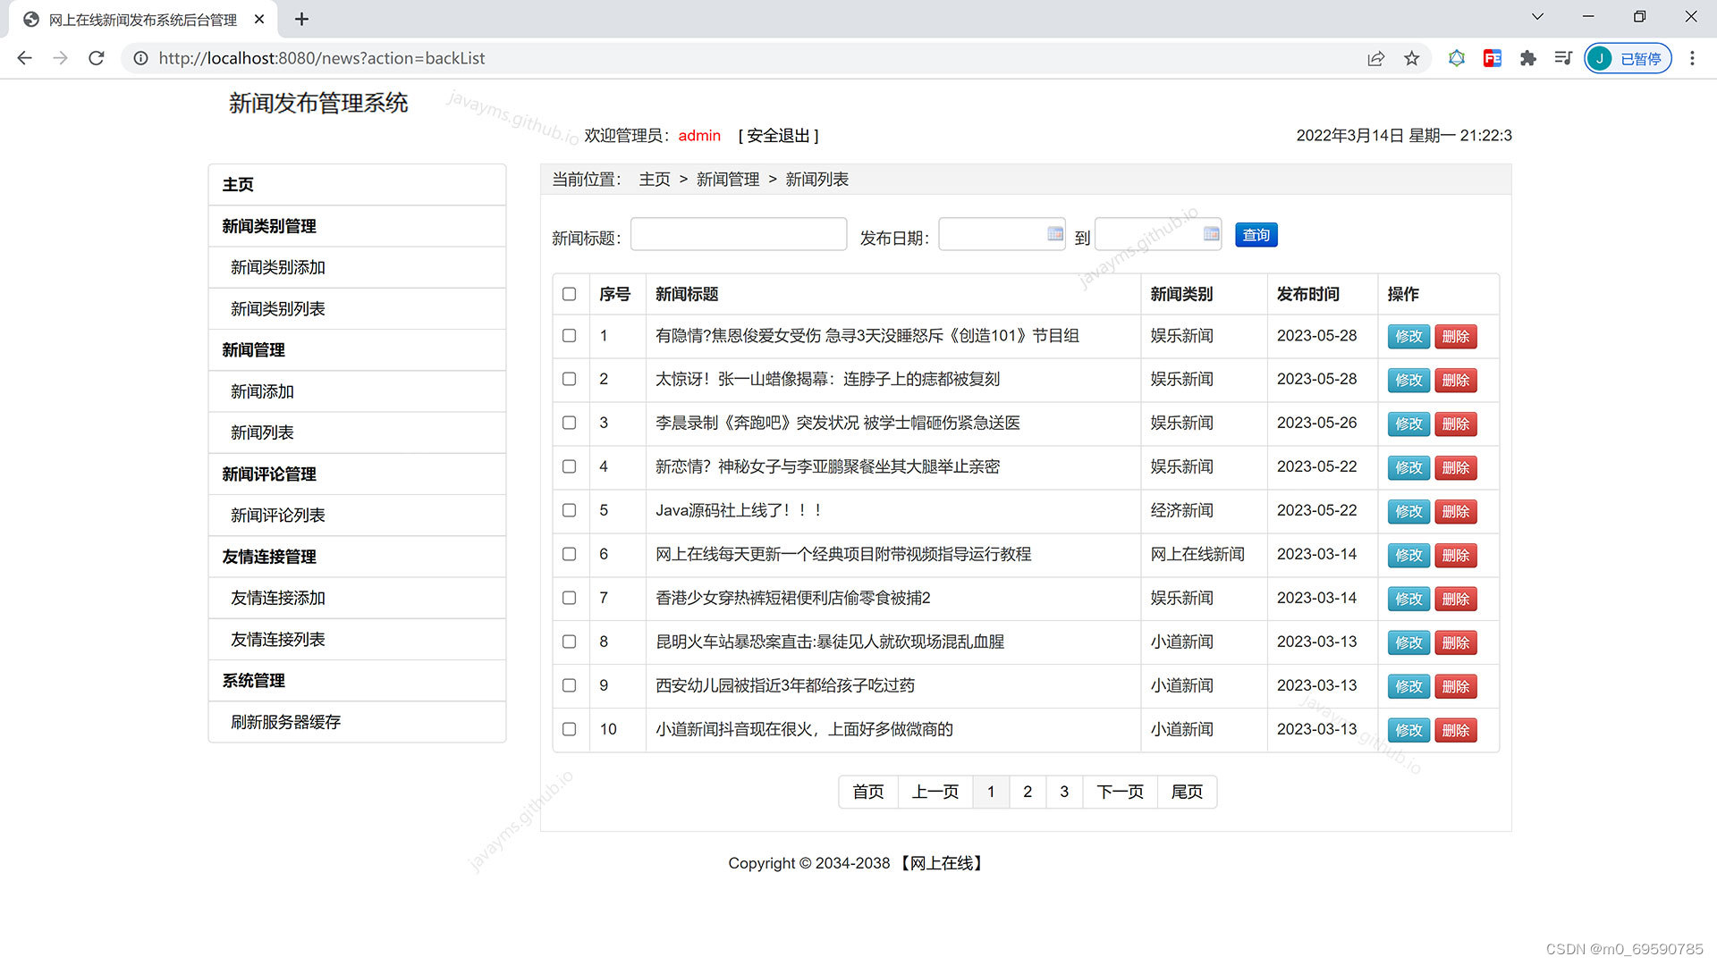Go to page 3
Screen dimensions: 1717x965
[1064, 792]
